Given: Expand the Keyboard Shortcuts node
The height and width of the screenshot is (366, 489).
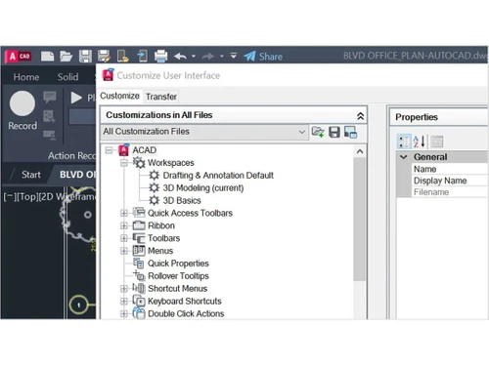Looking at the screenshot, I should point(124,302).
